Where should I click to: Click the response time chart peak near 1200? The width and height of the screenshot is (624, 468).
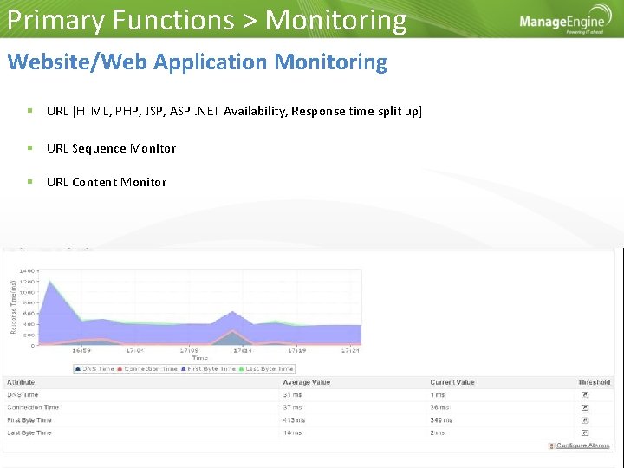pos(49,282)
